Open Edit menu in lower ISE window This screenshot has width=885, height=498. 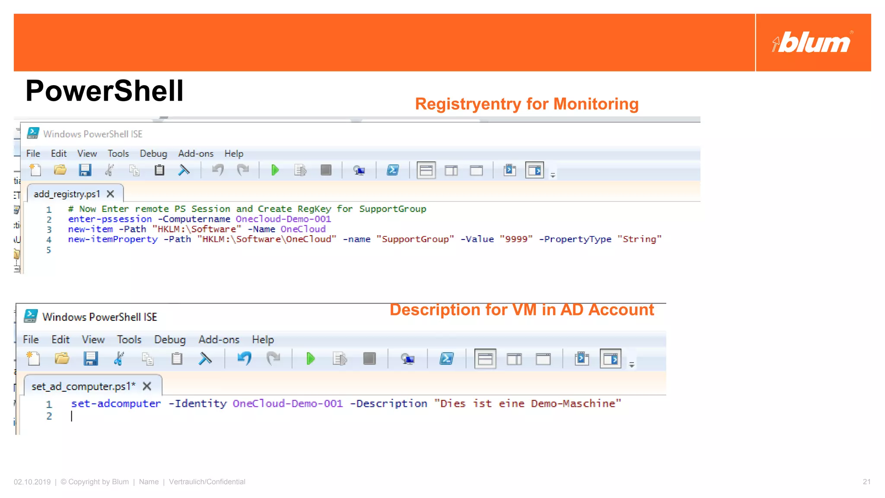coord(60,339)
